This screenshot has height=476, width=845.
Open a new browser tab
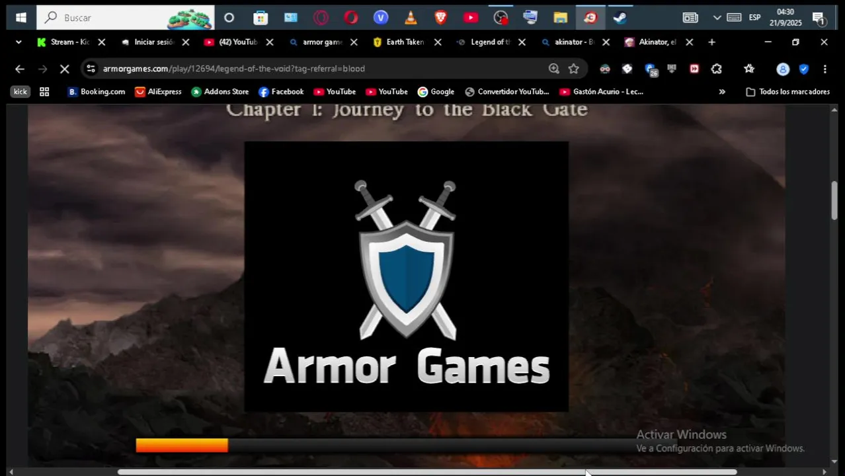711,42
